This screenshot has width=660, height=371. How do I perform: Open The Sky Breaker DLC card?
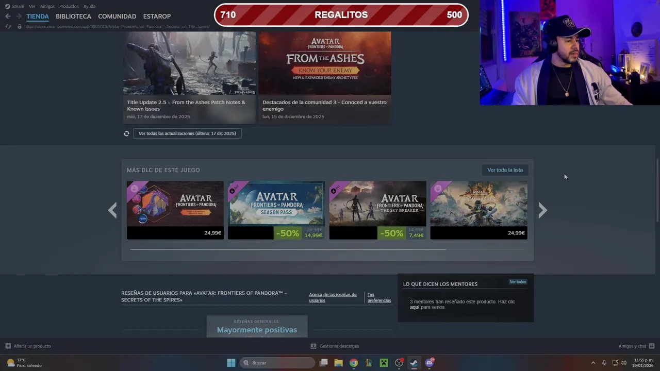tap(378, 210)
